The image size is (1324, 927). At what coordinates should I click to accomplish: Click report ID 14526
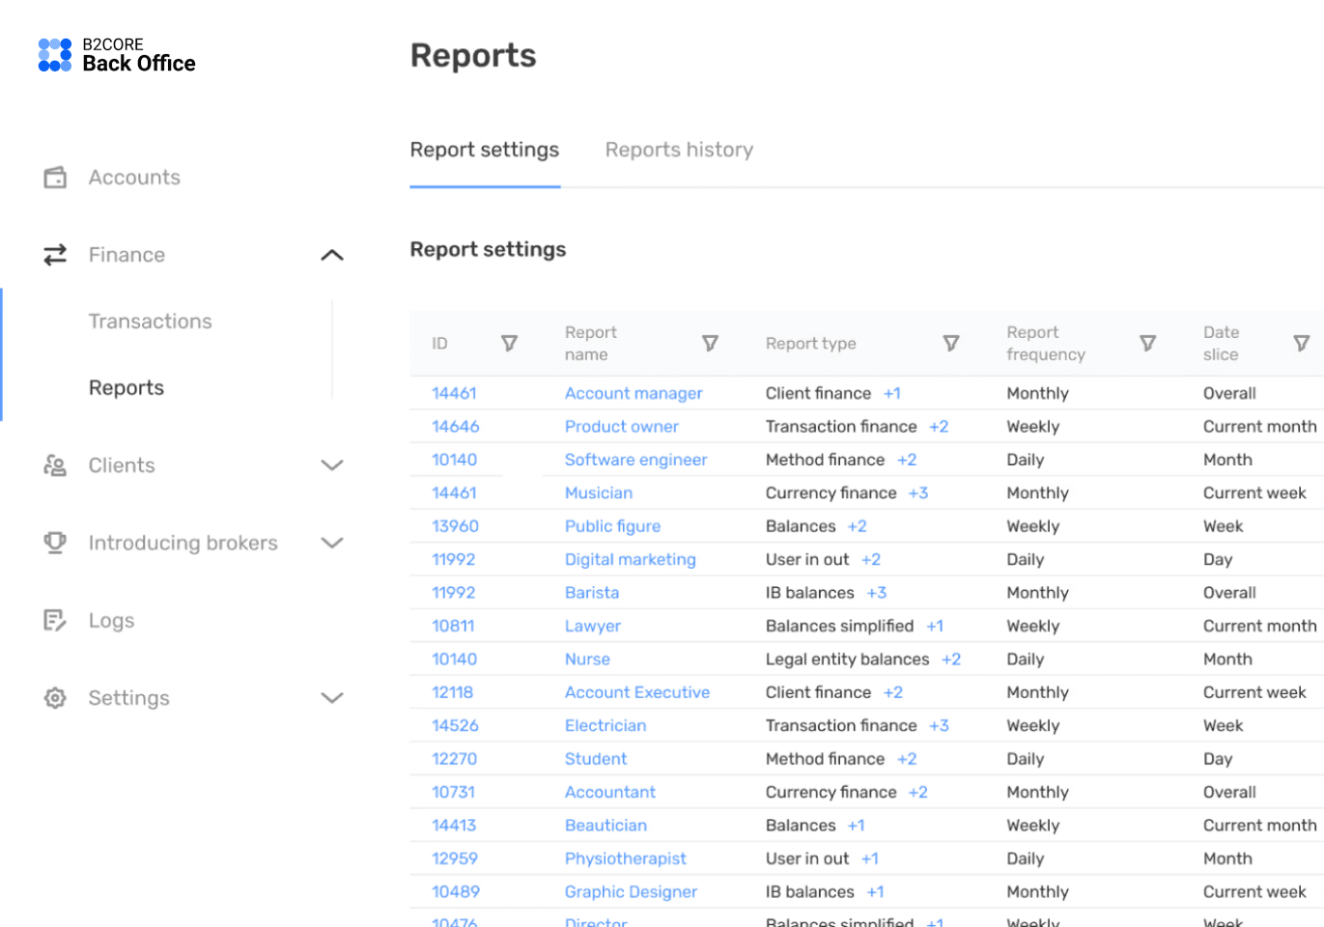pyautogui.click(x=455, y=726)
